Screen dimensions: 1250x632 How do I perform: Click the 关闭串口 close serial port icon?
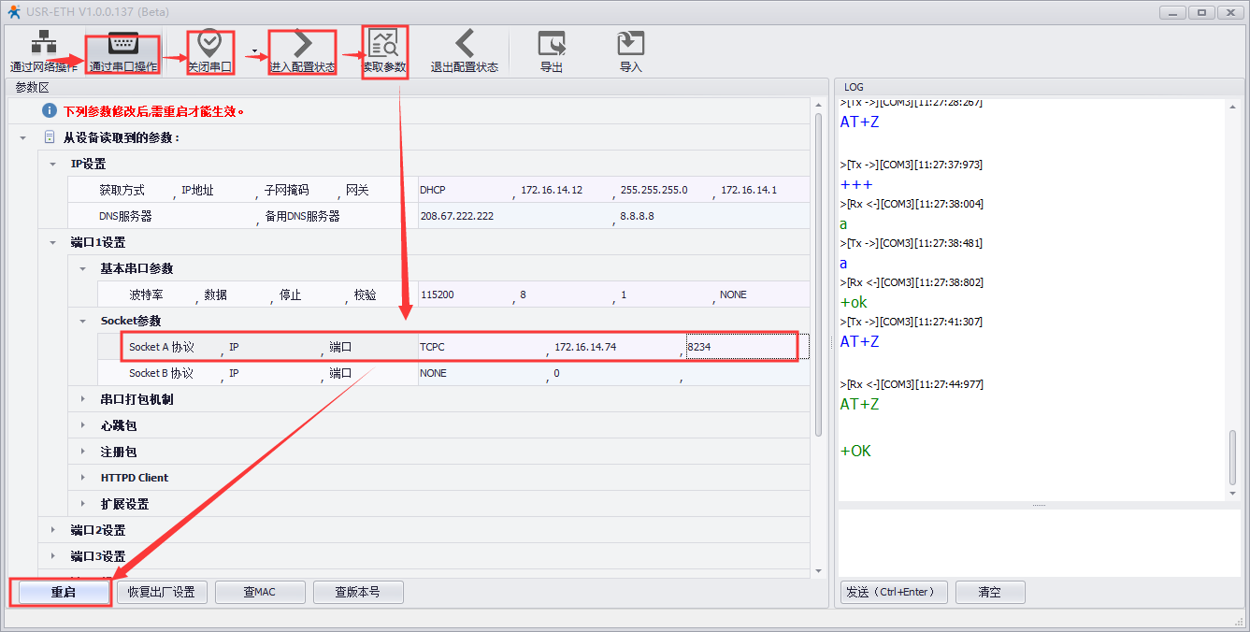click(x=209, y=50)
